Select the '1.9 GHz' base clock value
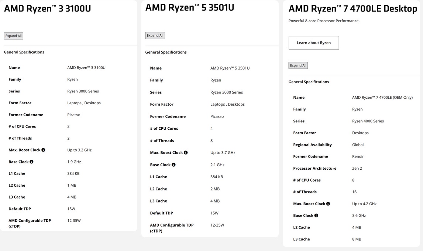423x251 pixels. (74, 162)
